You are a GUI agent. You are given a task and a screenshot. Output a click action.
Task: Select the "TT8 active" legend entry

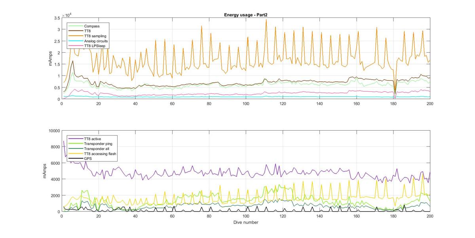coord(93,139)
